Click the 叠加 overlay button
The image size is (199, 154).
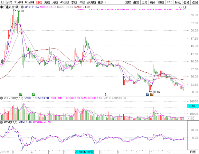click(x=136, y=2)
